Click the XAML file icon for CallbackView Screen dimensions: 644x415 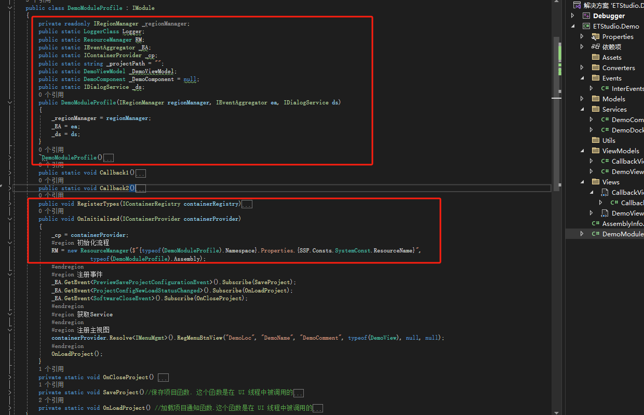[604, 192]
